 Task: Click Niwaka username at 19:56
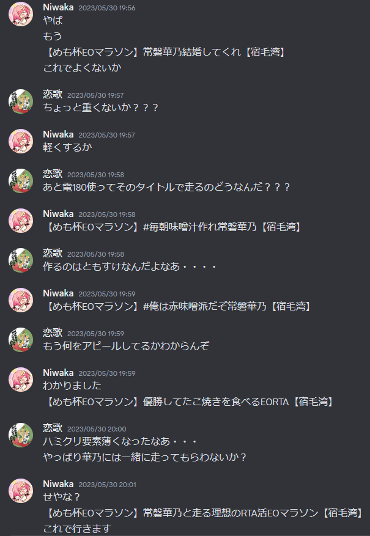click(x=58, y=7)
